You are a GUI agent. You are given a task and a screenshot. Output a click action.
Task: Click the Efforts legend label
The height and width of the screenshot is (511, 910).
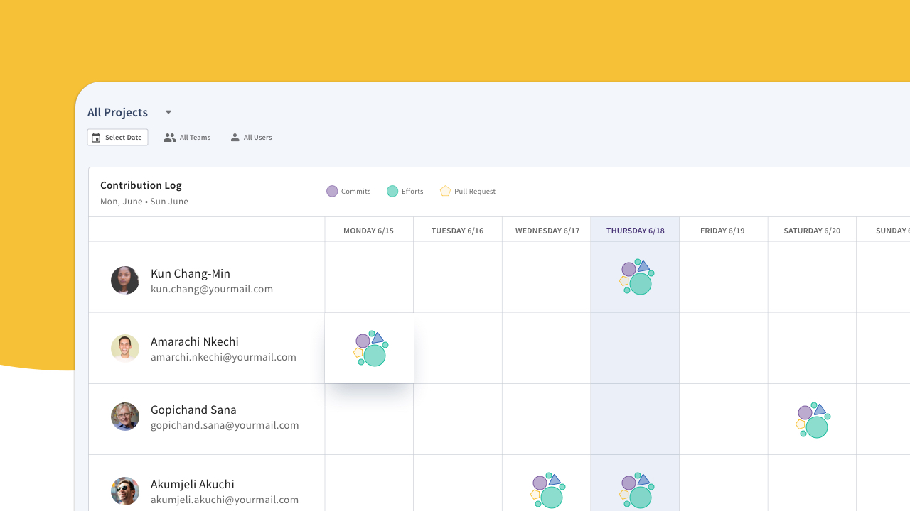[x=412, y=192]
